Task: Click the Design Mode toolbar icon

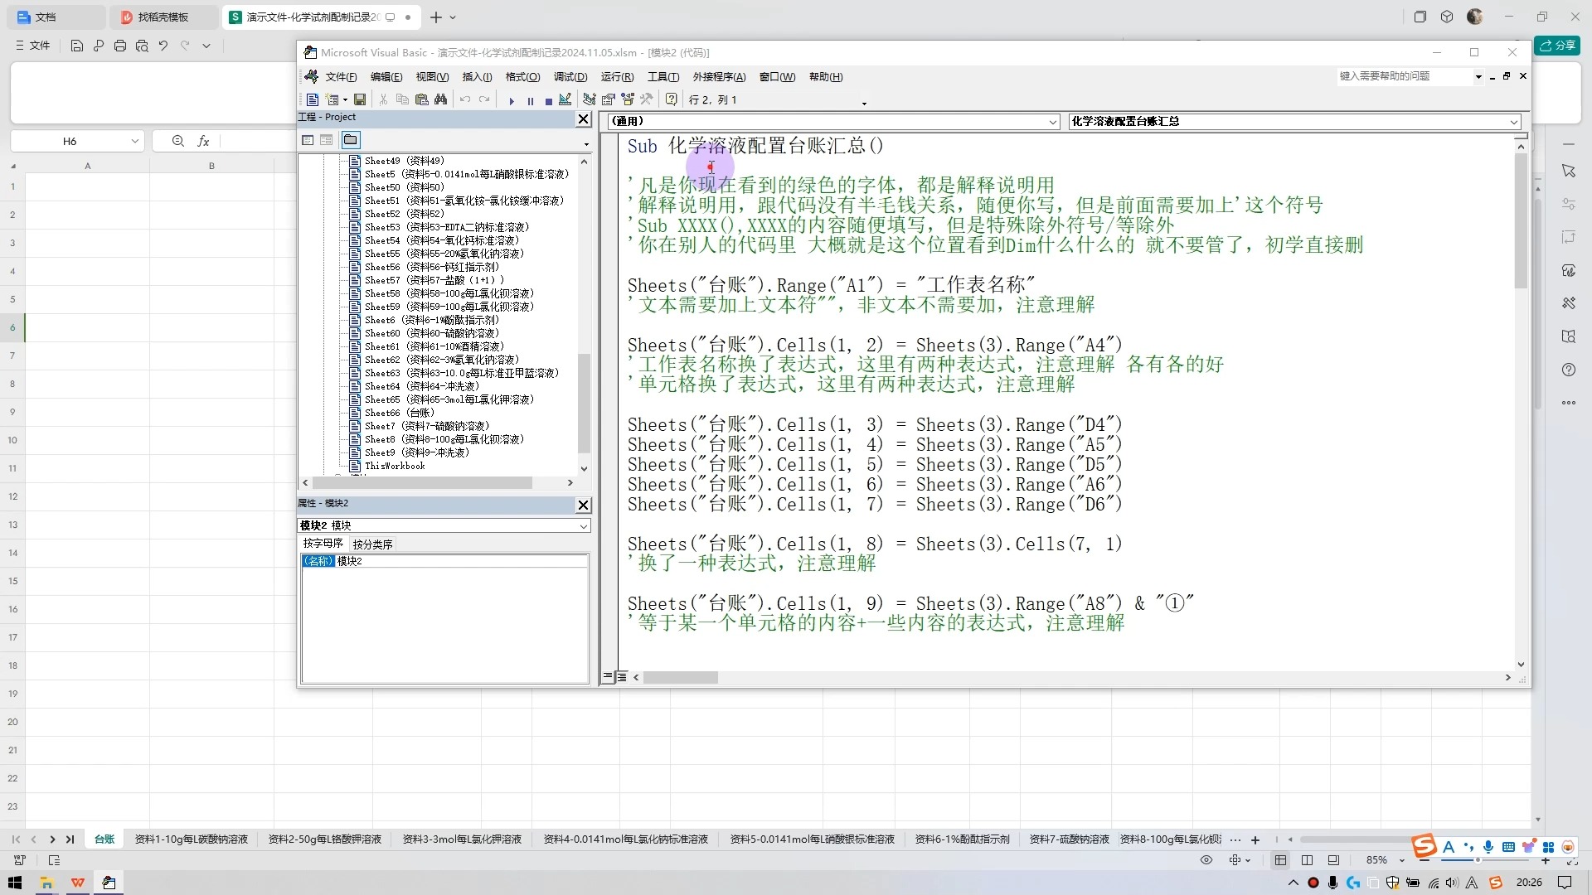Action: point(565,100)
